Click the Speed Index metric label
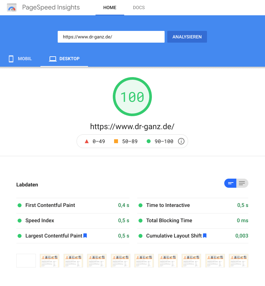This screenshot has height=286, width=265. tap(40, 221)
